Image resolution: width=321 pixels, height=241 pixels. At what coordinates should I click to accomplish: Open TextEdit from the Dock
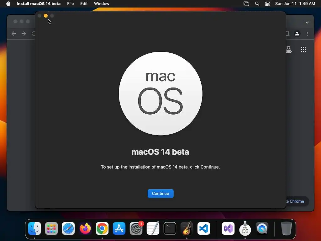click(x=153, y=228)
